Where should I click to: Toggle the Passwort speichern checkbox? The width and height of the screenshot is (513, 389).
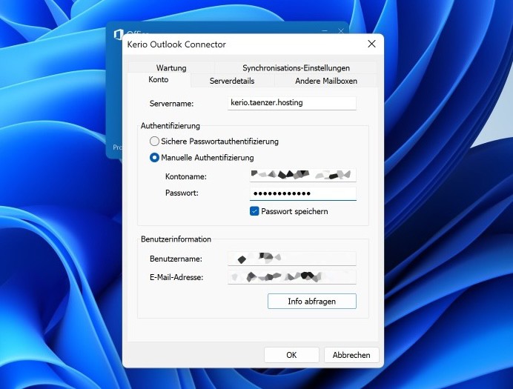[x=254, y=211]
